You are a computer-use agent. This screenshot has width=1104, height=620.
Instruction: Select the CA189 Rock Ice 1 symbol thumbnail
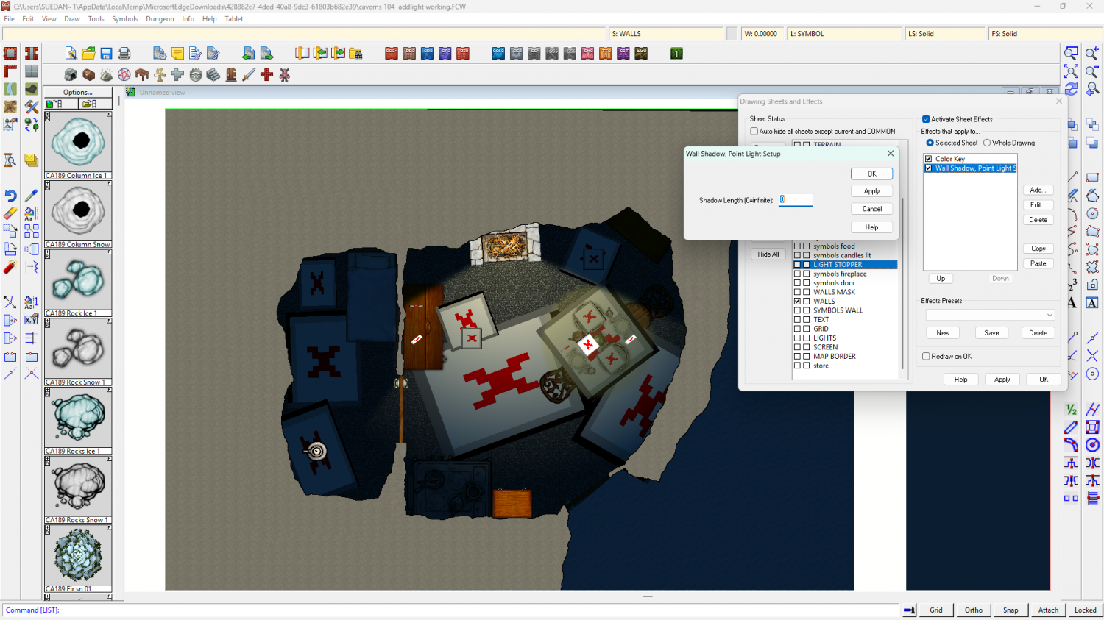click(x=78, y=280)
